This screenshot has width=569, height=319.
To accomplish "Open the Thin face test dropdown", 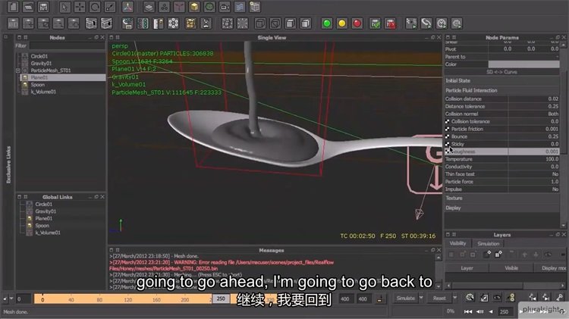I will click(533, 174).
